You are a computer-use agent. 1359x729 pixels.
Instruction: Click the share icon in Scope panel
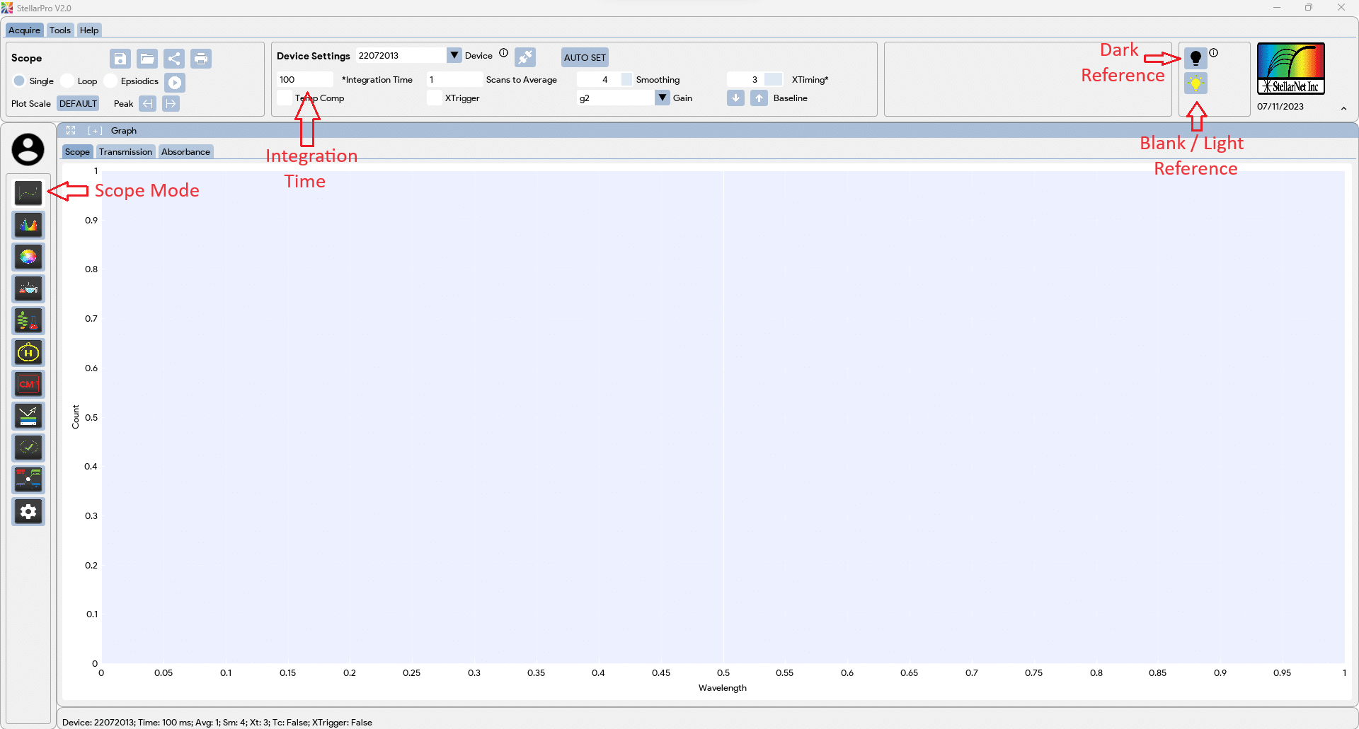click(174, 59)
